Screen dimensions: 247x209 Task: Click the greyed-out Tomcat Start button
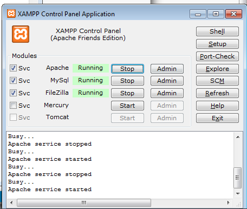127,118
